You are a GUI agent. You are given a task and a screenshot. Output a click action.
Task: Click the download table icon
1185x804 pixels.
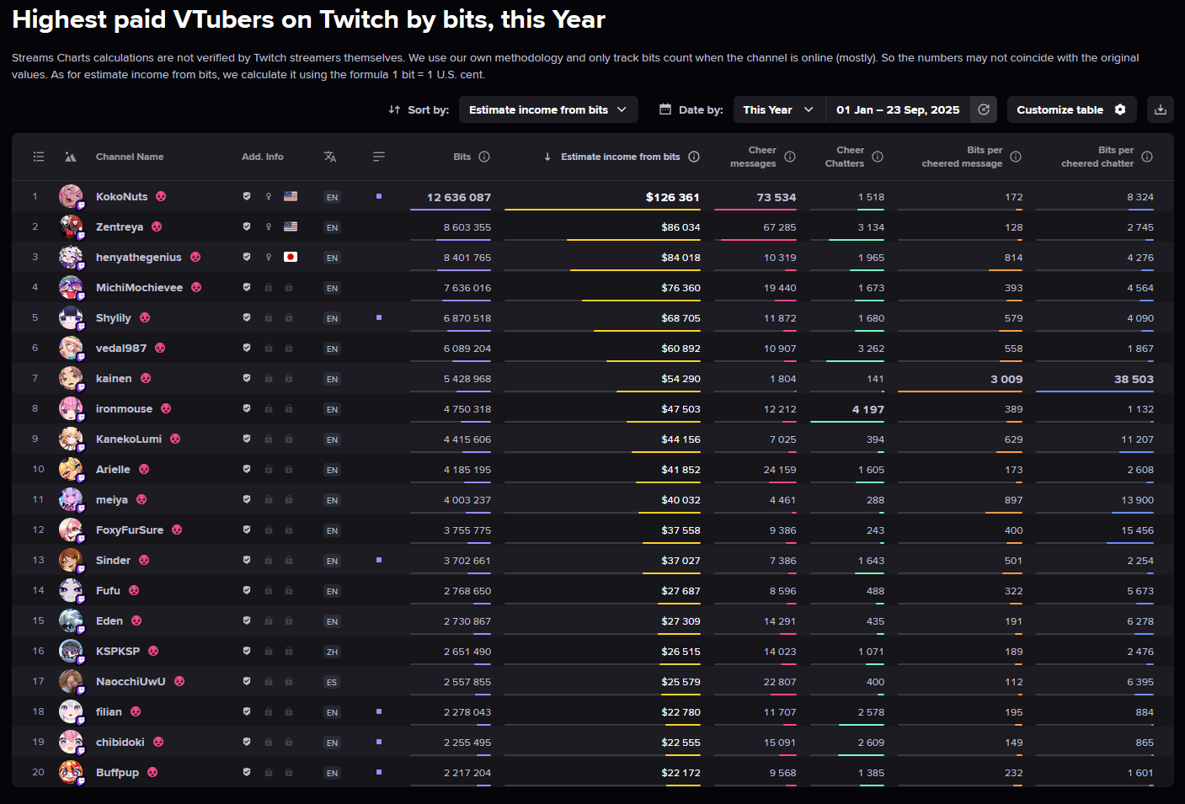1160,109
